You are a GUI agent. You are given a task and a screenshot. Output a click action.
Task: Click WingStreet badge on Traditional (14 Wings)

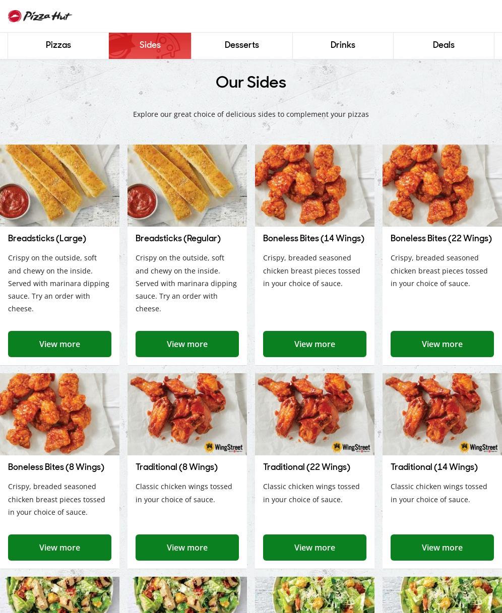479,447
